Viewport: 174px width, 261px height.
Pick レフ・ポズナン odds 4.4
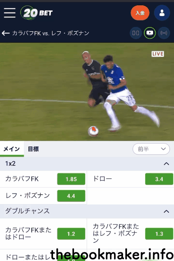pyautogui.click(x=71, y=196)
